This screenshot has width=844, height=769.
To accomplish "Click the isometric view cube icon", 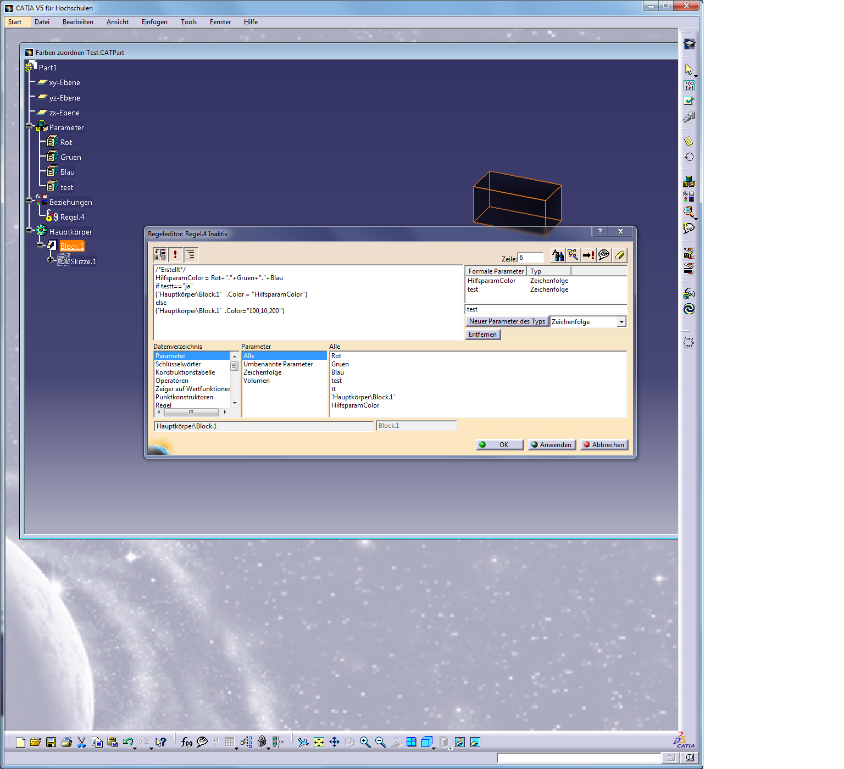I will (427, 742).
